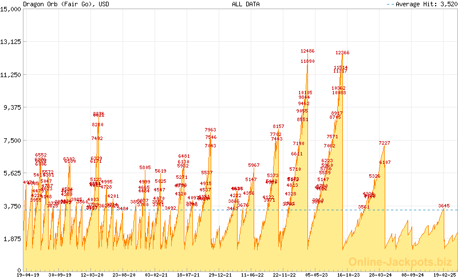Click the 15,000 y-axis label

11,9
